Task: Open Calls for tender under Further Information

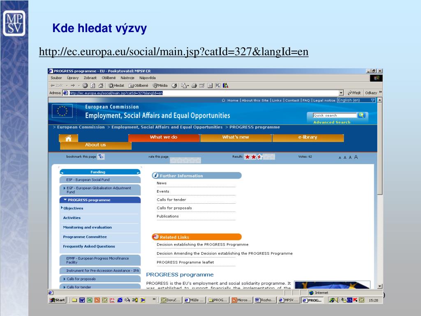Action: click(171, 200)
